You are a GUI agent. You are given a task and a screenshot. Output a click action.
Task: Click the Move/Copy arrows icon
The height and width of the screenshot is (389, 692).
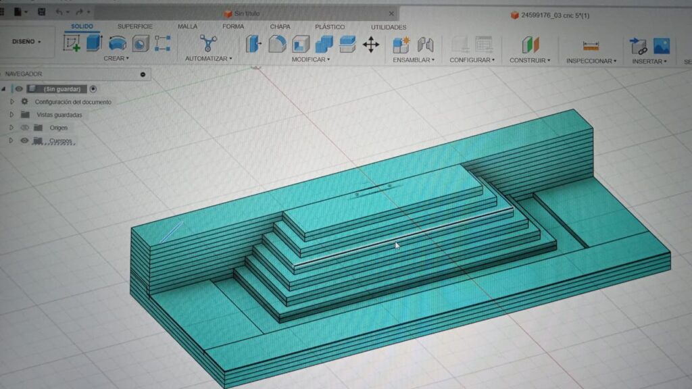pos(370,45)
